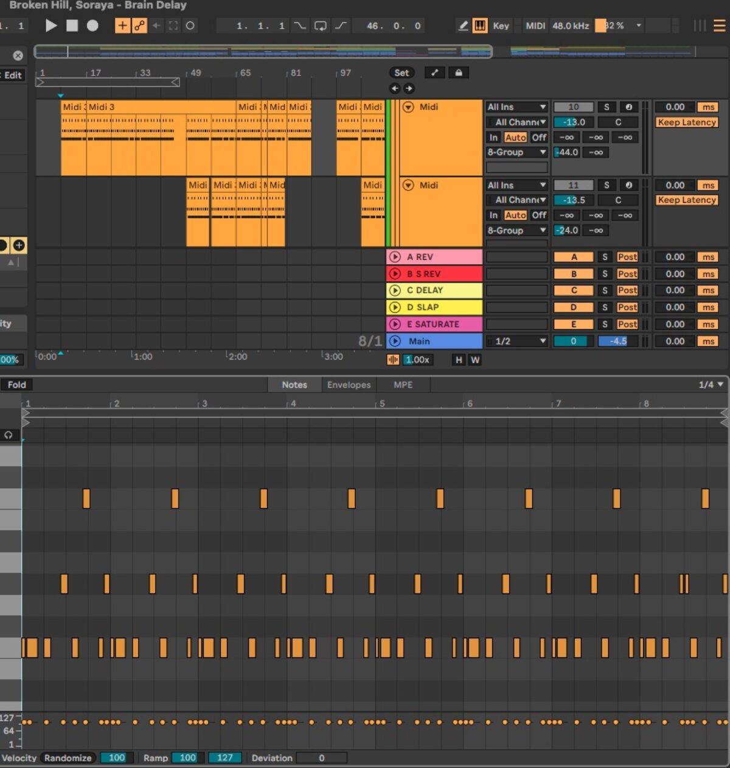The height and width of the screenshot is (768, 730).
Task: Open All Ins dropdown on second Midi track
Action: [516, 185]
